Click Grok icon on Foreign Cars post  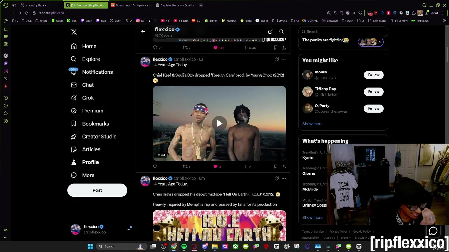(276, 59)
